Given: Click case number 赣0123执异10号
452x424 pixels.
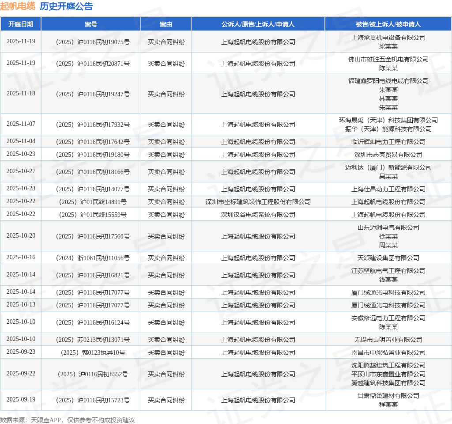Looking at the screenshot, I should pyautogui.click(x=93, y=352).
